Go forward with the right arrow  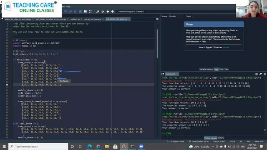click(113, 11)
